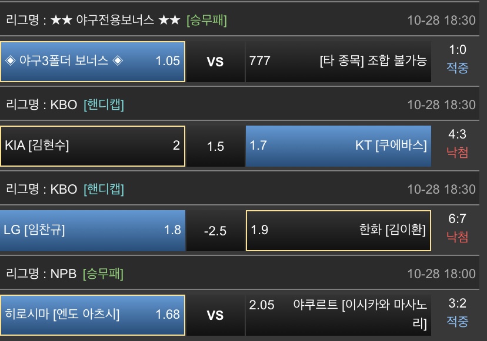Click the 1.5 handicap value cell
Viewport: 487px width, 341px height.
pos(215,146)
